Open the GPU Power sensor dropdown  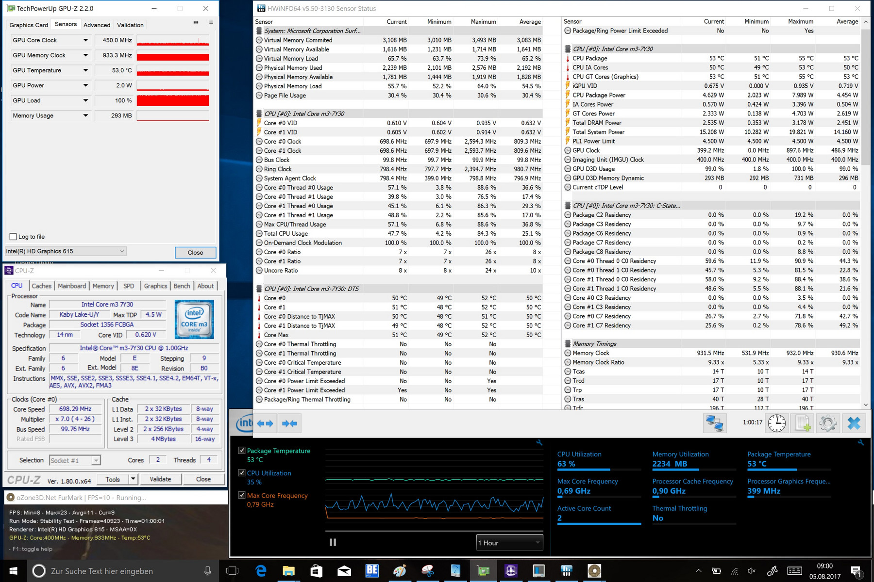point(85,85)
